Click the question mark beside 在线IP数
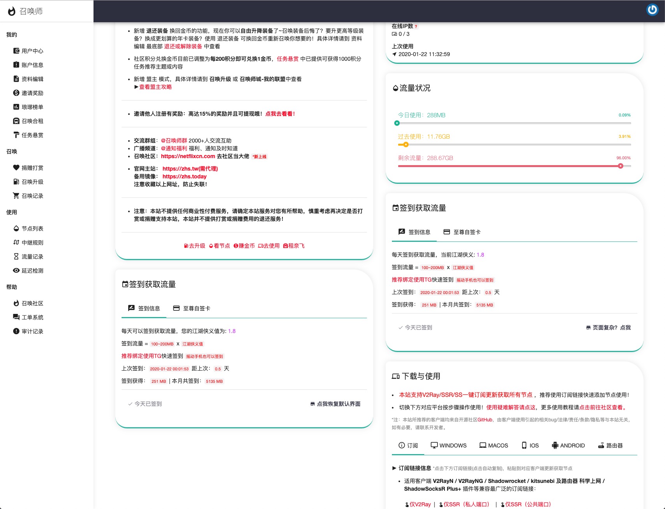This screenshot has height=509, width=665. (416, 26)
